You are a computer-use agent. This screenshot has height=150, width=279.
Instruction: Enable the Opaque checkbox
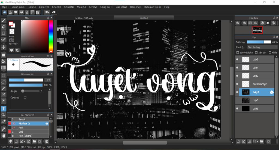pos(25,97)
